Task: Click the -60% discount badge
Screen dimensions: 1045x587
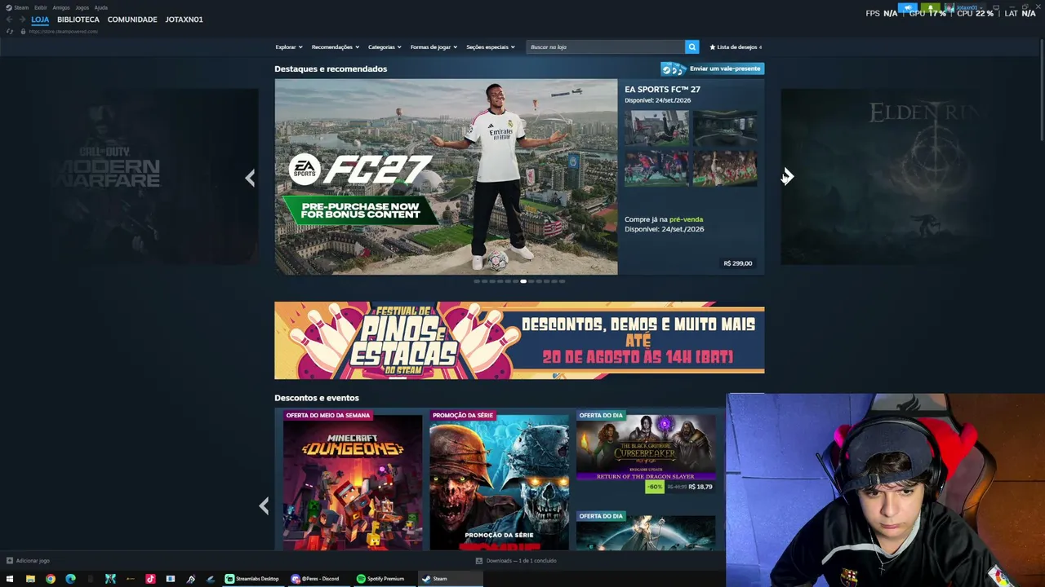Action: coord(655,487)
